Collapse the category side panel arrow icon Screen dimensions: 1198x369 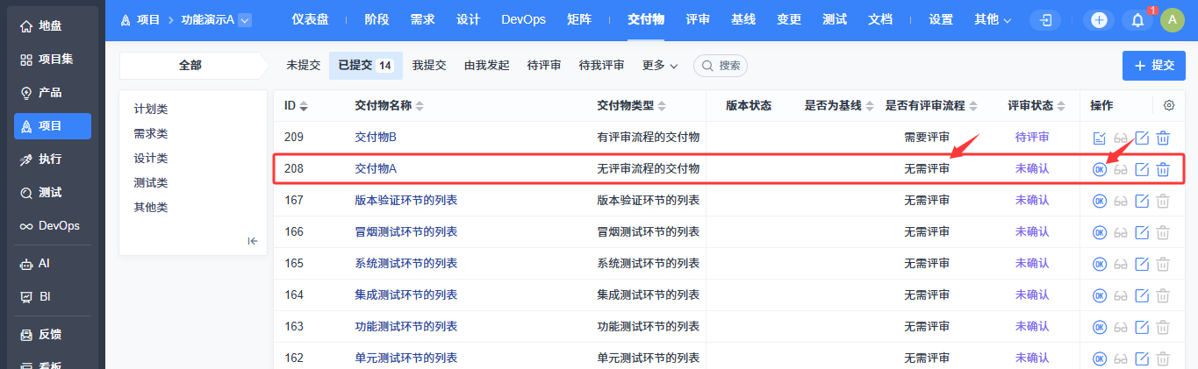click(x=252, y=241)
